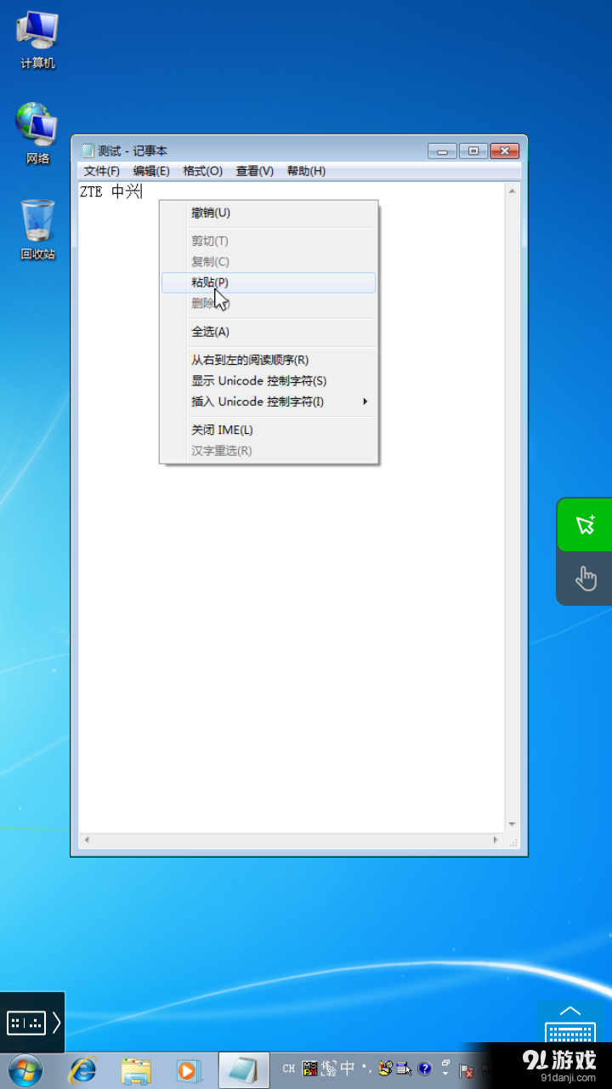Click the Action Center flag icon
The width and height of the screenshot is (612, 1089).
tap(467, 1071)
